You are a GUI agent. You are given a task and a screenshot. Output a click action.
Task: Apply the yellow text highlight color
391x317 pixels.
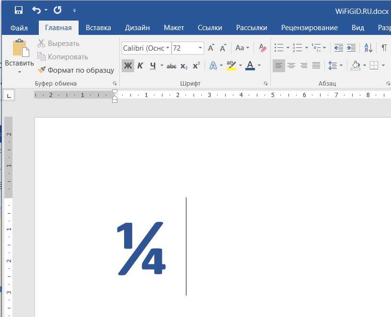(231, 66)
